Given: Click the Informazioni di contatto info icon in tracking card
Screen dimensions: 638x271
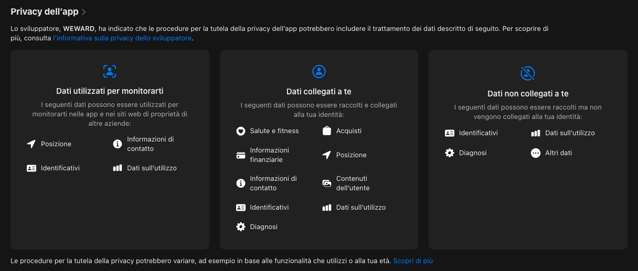Looking at the screenshot, I should (118, 144).
